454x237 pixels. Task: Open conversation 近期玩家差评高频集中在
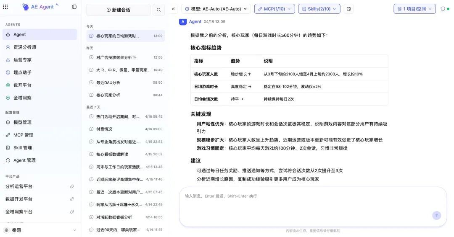[125, 179]
